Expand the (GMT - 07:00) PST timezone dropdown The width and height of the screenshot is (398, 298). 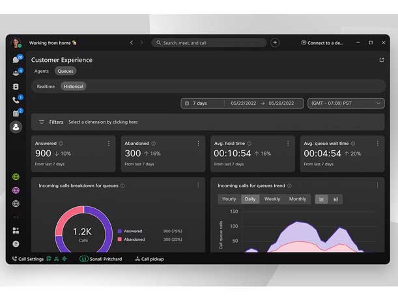tap(346, 103)
